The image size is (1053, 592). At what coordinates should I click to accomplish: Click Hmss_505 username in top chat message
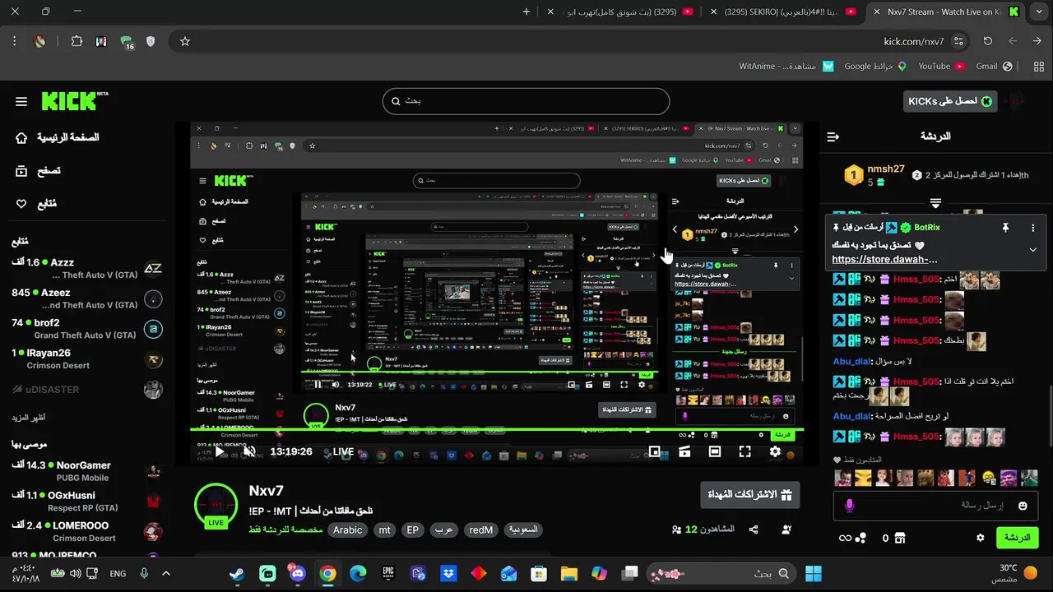pos(916,280)
